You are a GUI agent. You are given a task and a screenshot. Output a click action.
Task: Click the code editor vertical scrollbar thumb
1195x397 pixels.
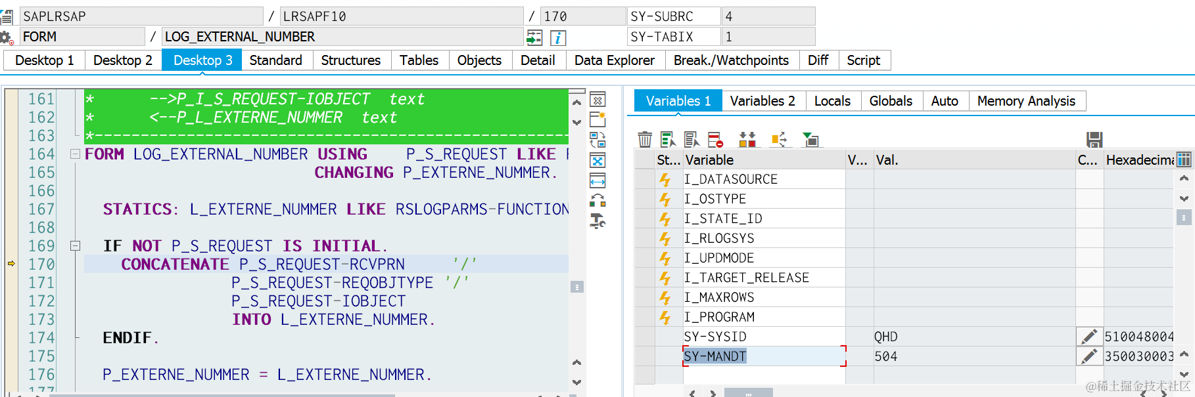576,287
